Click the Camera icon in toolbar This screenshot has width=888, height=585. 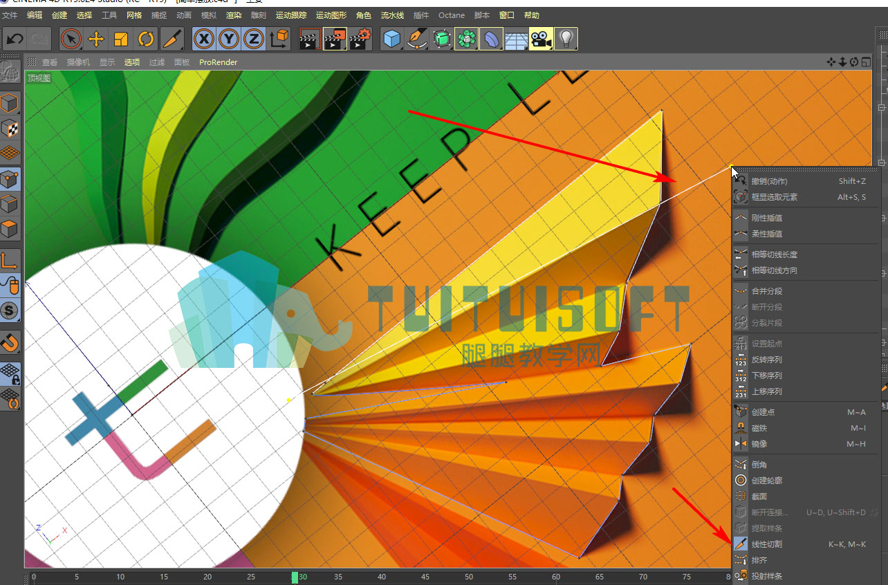tap(541, 39)
